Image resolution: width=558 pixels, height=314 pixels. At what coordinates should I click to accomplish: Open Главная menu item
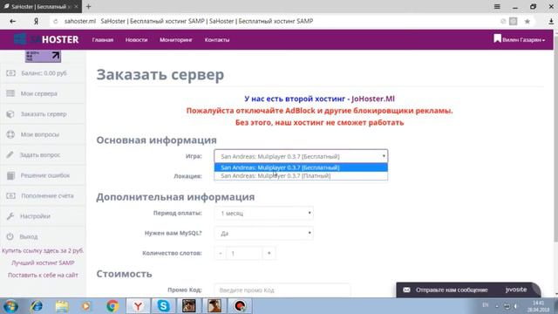point(103,40)
